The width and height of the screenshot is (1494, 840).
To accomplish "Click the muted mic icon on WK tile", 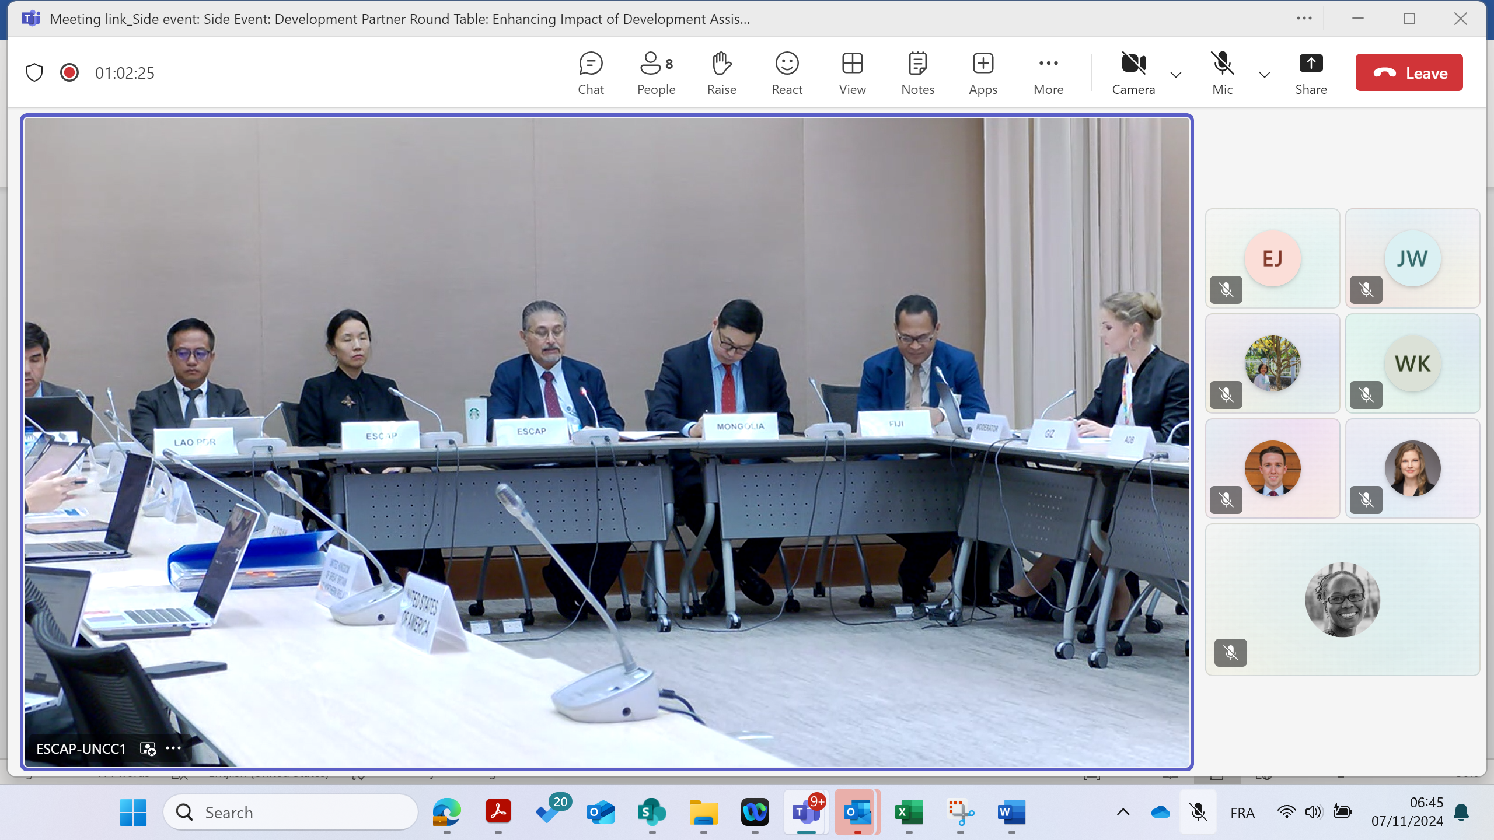I will (1366, 395).
